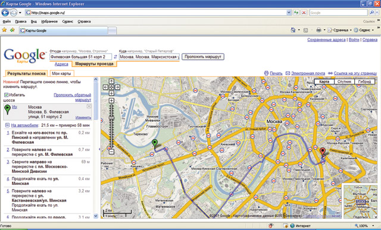Select the Результаты поиска tab
The image size is (381, 230).
26,73
